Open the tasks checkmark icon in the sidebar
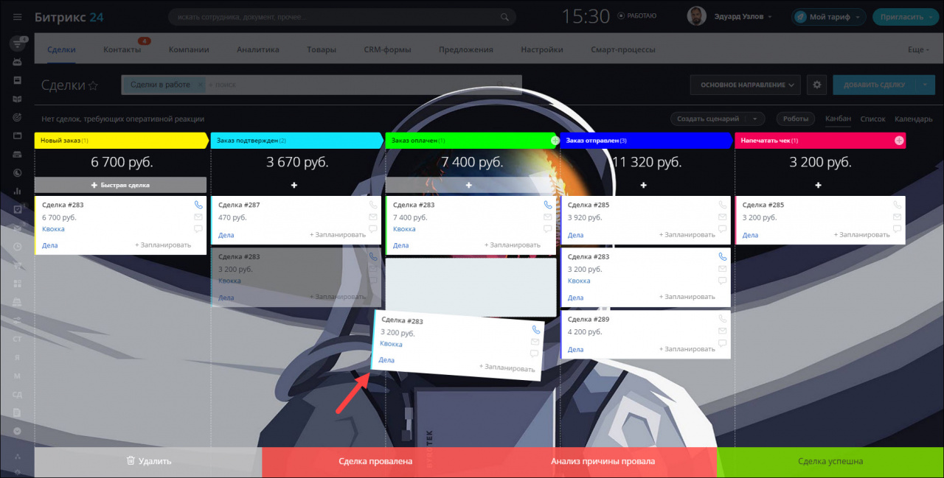The image size is (944, 478). pos(17,209)
